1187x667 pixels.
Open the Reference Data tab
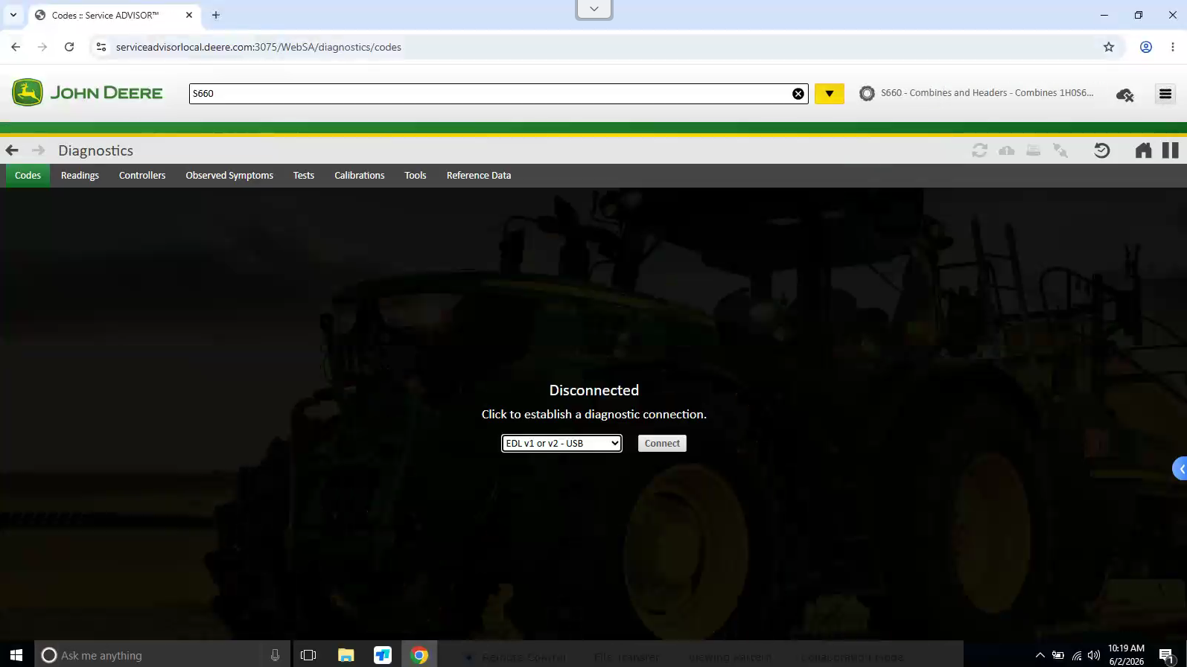pos(479,176)
